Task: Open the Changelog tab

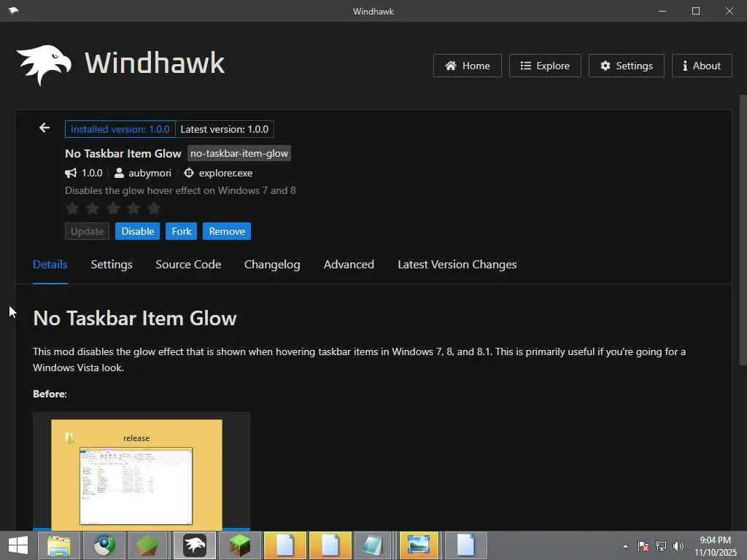Action: [272, 265]
